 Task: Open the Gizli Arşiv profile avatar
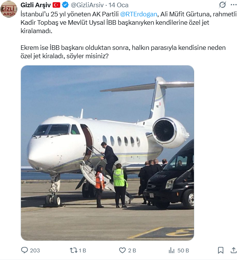[x=9, y=9]
